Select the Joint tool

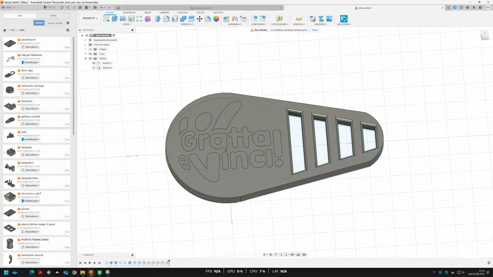(x=235, y=19)
